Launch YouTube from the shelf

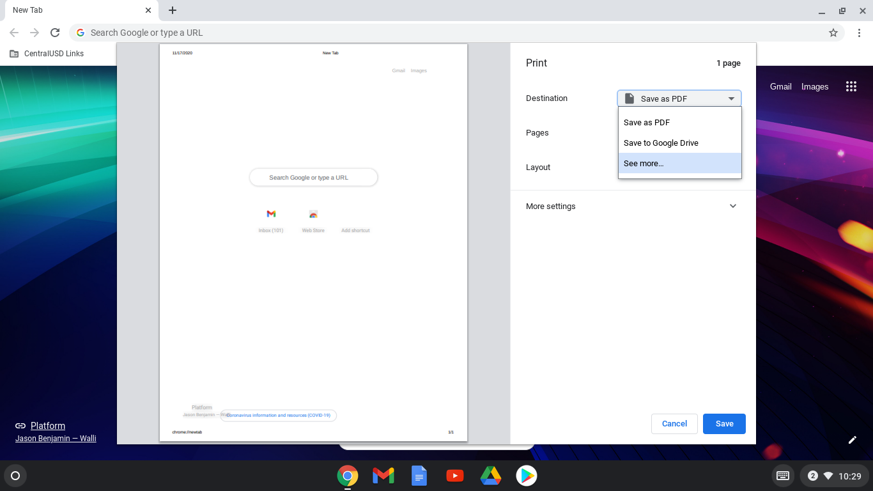point(455,476)
